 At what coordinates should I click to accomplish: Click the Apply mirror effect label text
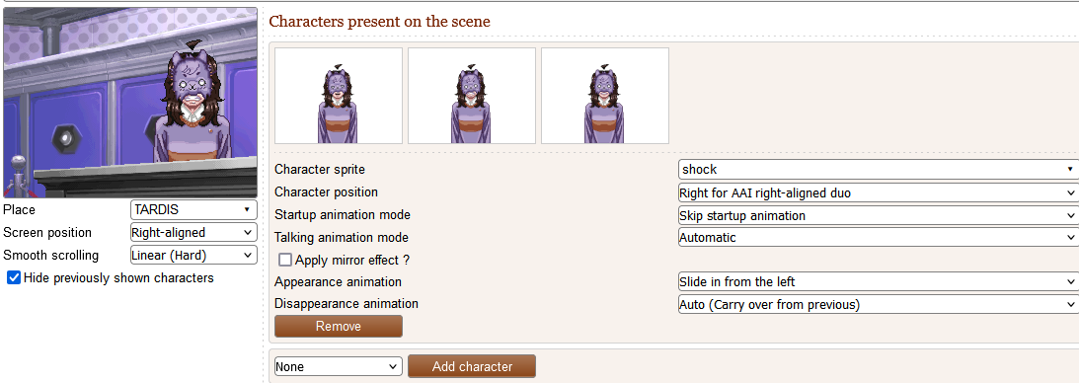point(352,260)
